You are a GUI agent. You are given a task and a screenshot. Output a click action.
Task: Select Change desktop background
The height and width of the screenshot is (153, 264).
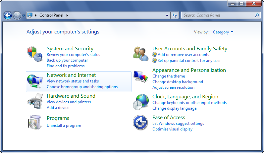[178, 82]
